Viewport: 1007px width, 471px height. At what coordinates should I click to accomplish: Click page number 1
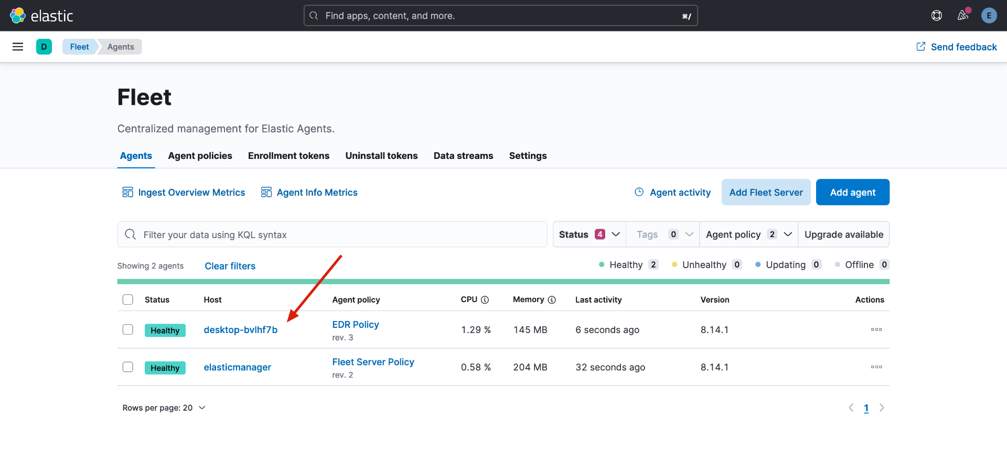(866, 408)
